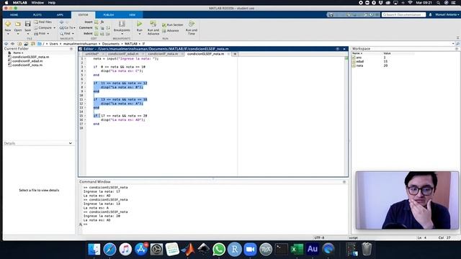
Task: Expand the Details panel chevron
Action: (x=71, y=143)
